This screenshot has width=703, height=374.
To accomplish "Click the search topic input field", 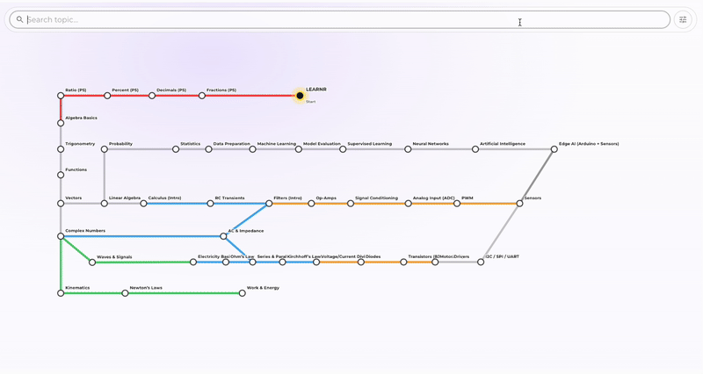I will 343,19.
